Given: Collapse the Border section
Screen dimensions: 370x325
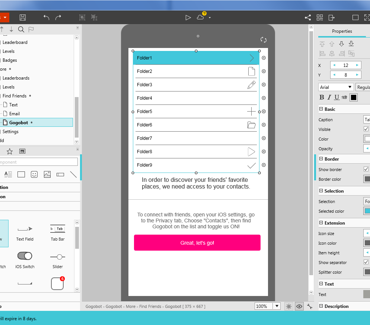Looking at the screenshot, I should click(321, 159).
